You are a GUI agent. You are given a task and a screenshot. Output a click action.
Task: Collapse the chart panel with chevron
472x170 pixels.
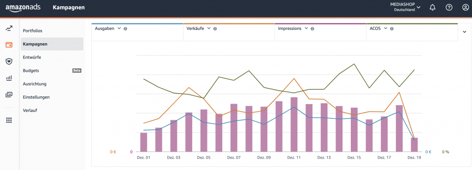[464, 32]
